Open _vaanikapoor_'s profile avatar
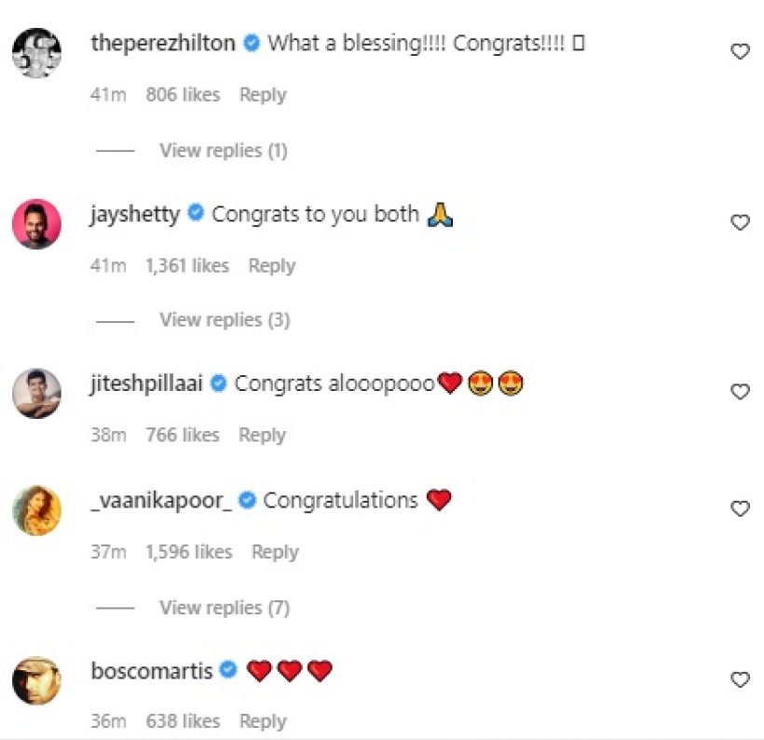Viewport: 764px width, 740px height. [x=37, y=510]
